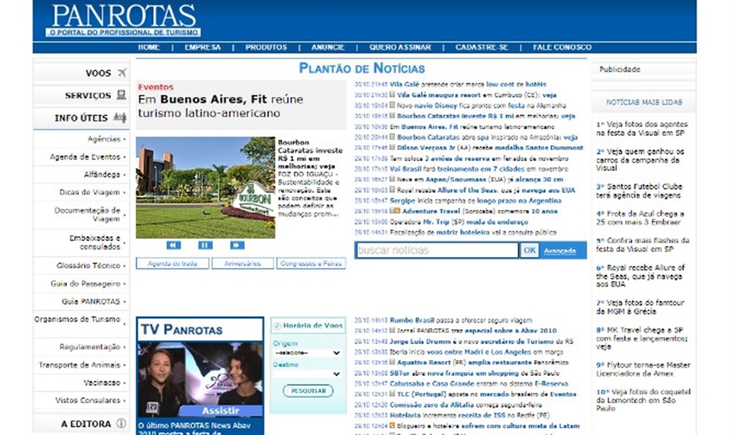
Task: Open news Rumbo Brasil seguro viagem
Action: click(461, 320)
